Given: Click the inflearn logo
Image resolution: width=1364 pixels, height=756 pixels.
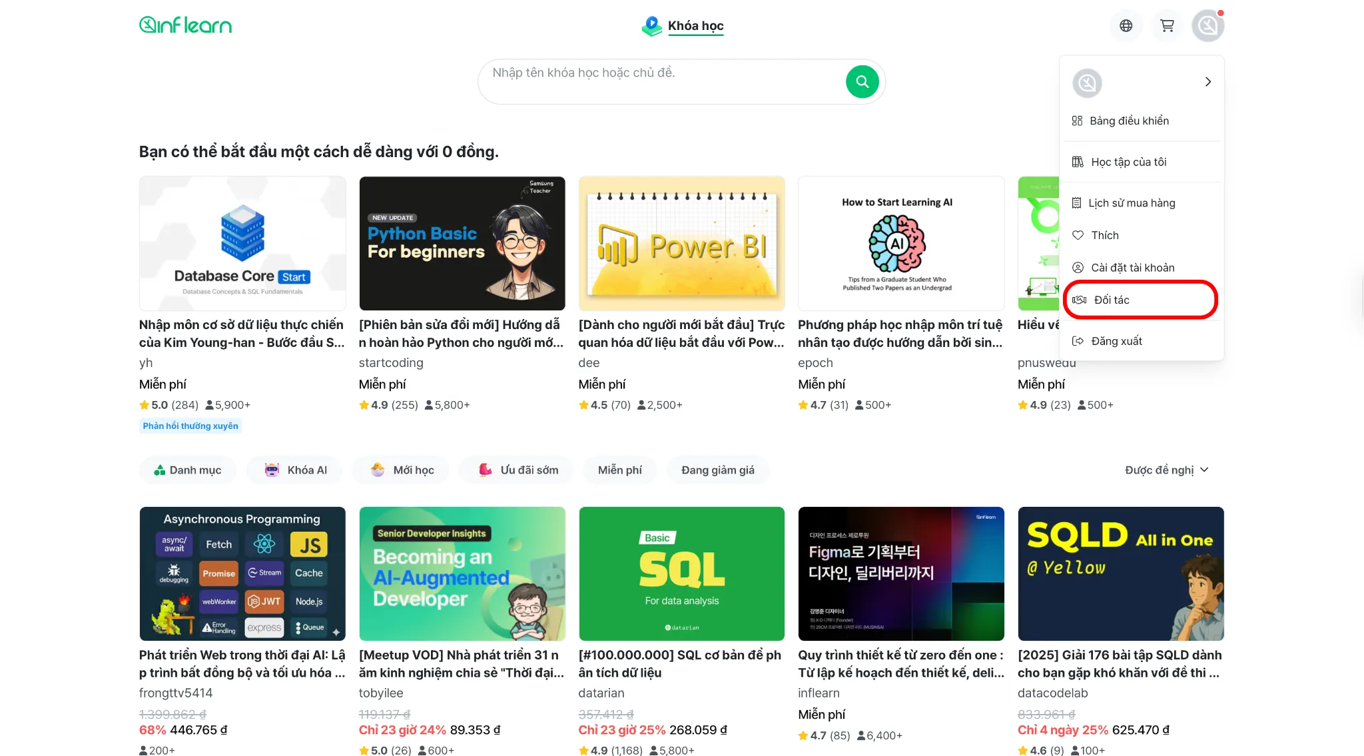Looking at the screenshot, I should pyautogui.click(x=185, y=25).
